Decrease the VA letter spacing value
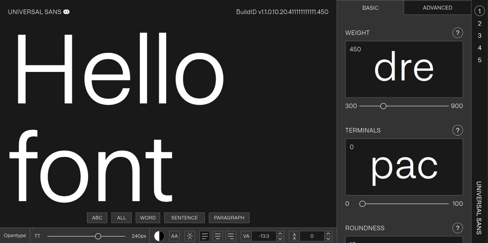 tap(280, 239)
